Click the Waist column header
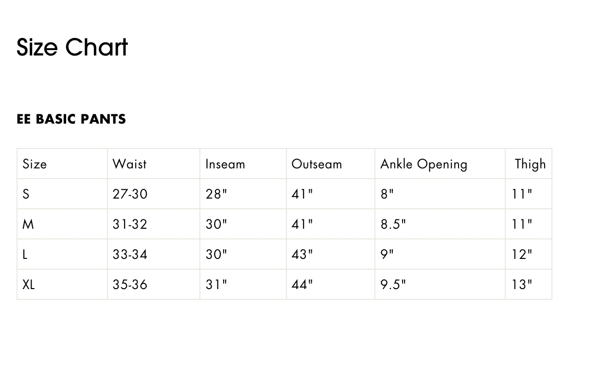603x365 pixels. pos(129,164)
